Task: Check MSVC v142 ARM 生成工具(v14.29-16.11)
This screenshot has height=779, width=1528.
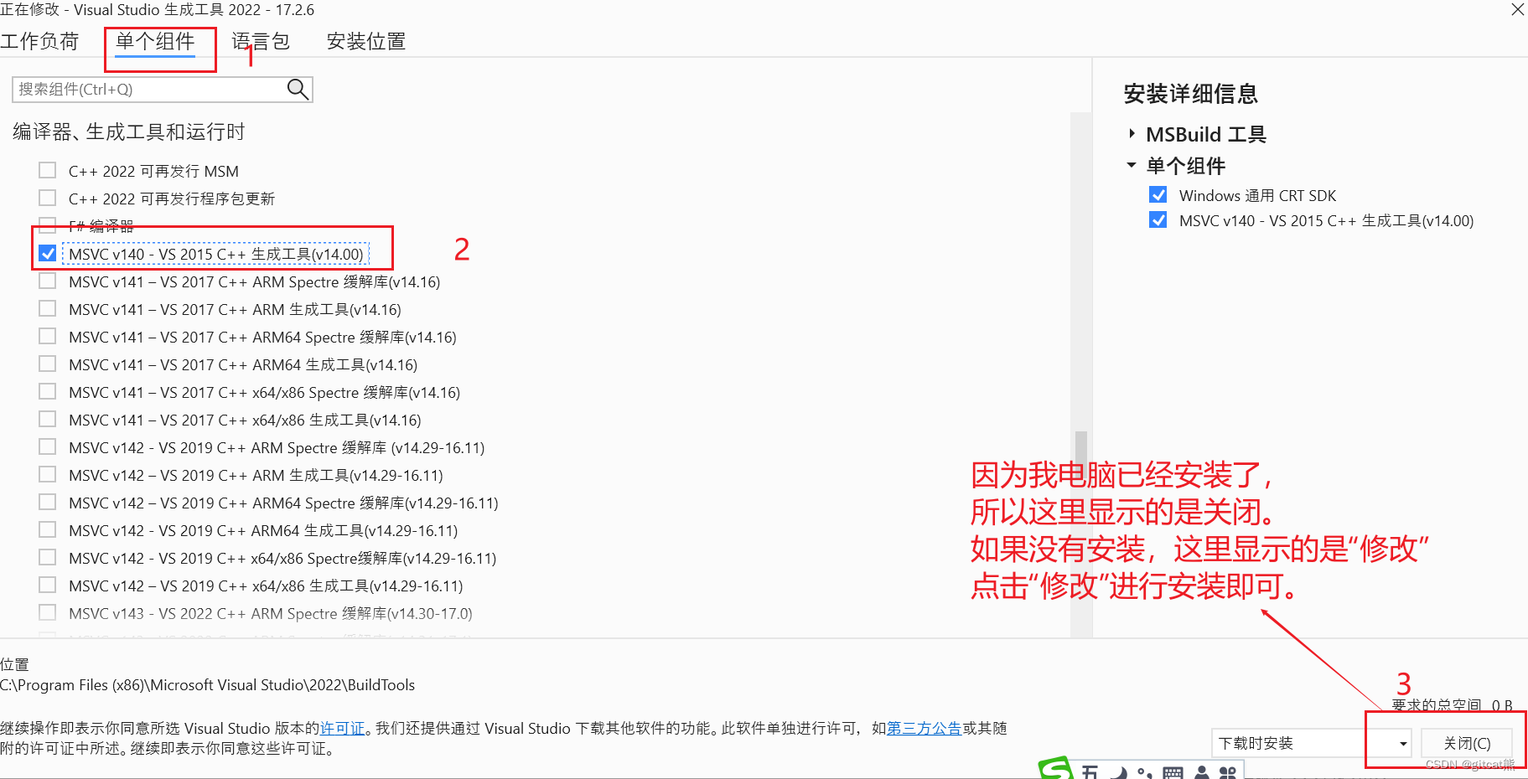Action: (48, 475)
